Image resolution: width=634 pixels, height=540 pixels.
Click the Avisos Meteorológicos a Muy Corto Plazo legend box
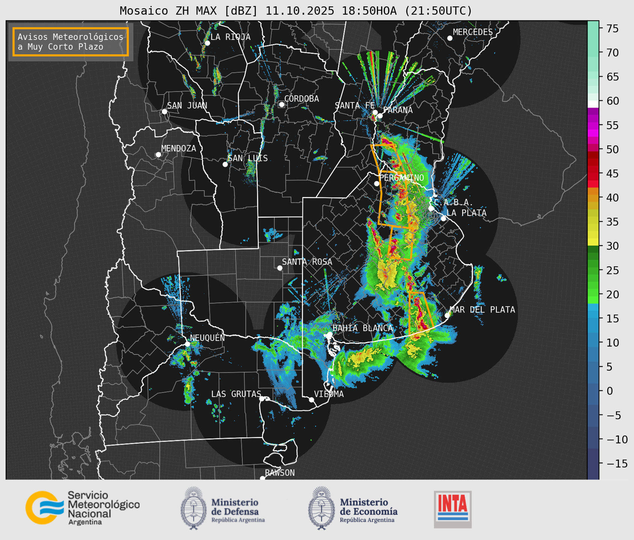click(x=71, y=42)
